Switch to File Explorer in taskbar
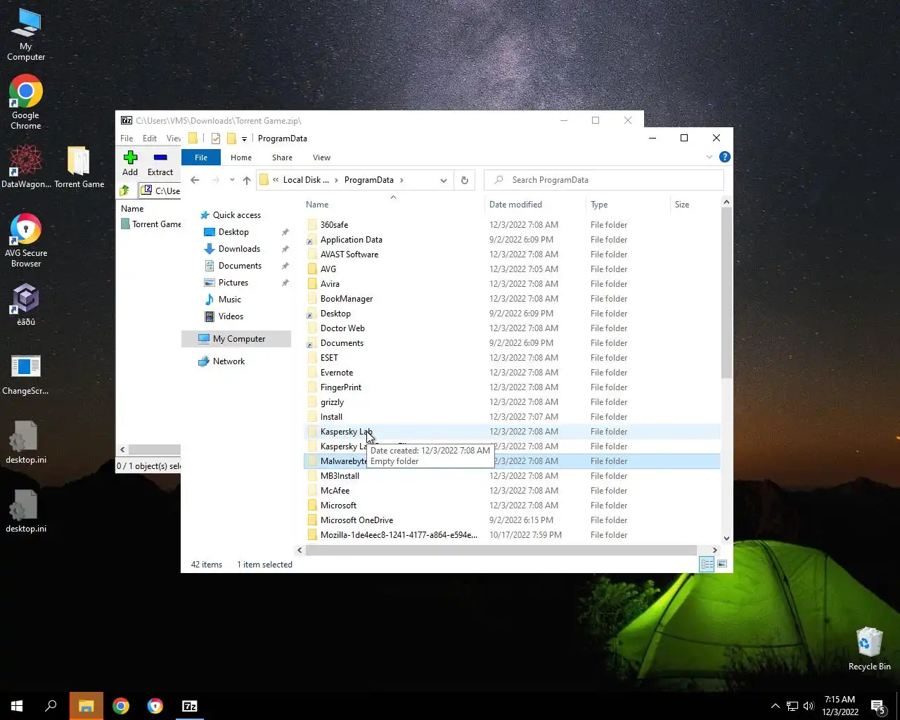This screenshot has height=720, width=900. pyautogui.click(x=86, y=706)
